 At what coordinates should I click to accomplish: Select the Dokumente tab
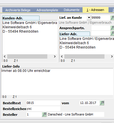(x=72, y=10)
